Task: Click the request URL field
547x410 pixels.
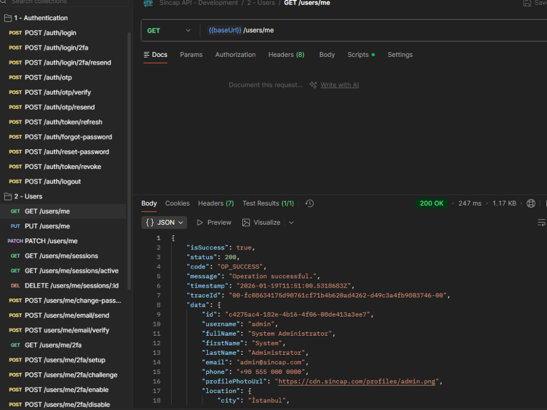Action: pyautogui.click(x=373, y=30)
